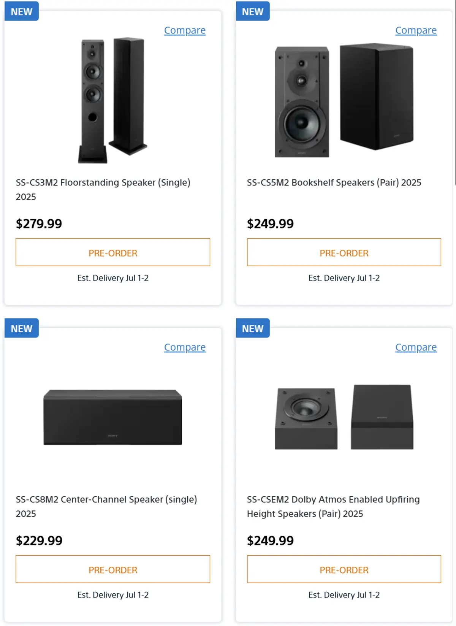The width and height of the screenshot is (456, 626).
Task: Open the bookshelf speakers product image
Action: click(344, 100)
